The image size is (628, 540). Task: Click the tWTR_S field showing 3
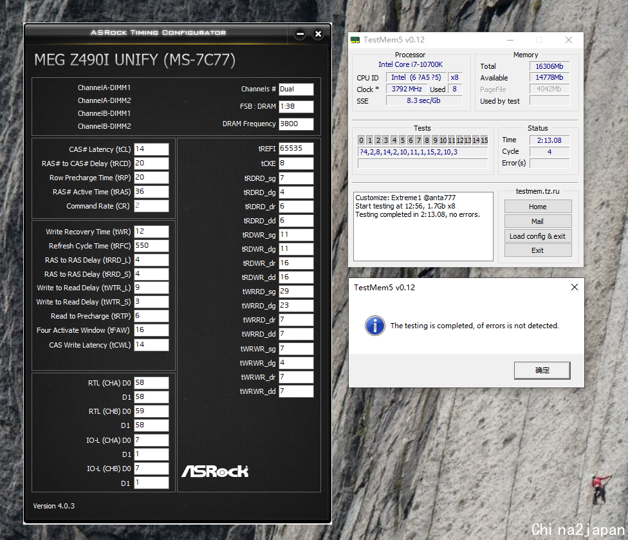(151, 302)
